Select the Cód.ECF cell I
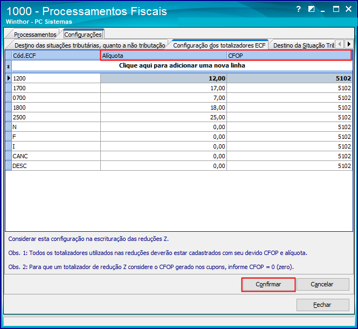 point(56,146)
